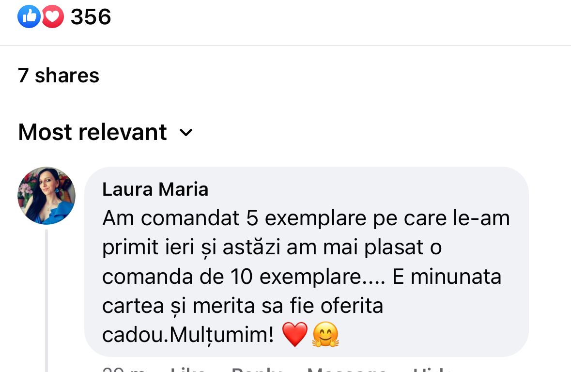The height and width of the screenshot is (372, 571).
Task: Reply to Laura Maria's comment
Action: click(x=256, y=369)
